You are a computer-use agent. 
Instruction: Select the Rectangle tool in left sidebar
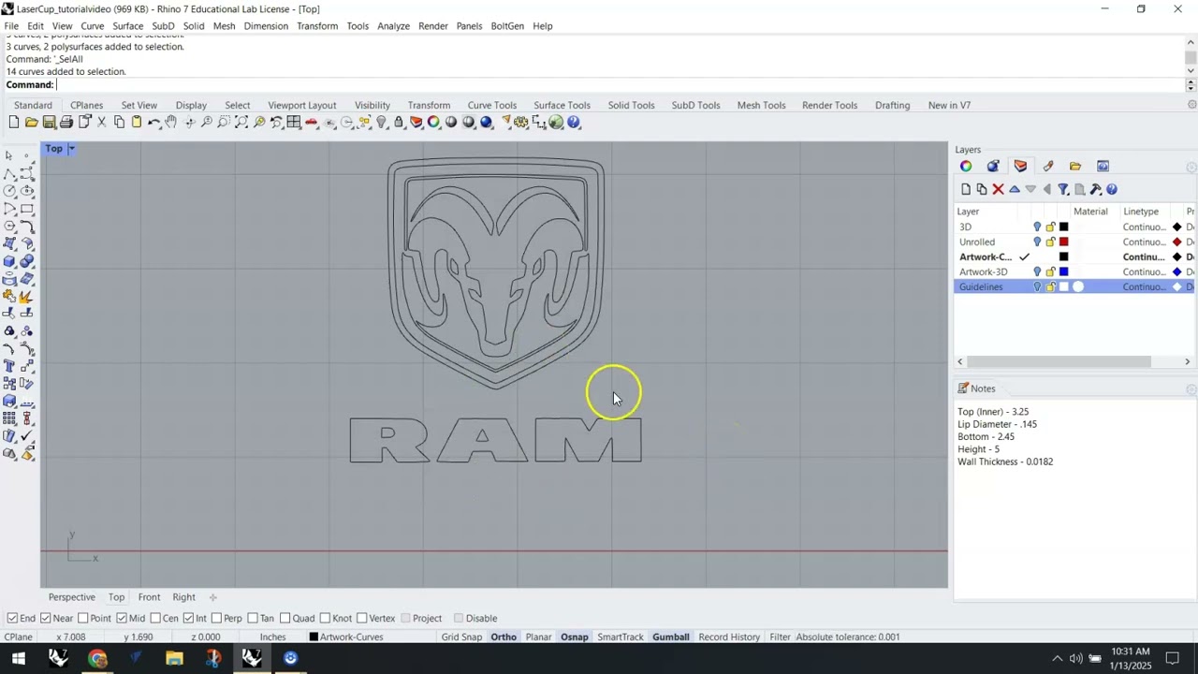[27, 208]
